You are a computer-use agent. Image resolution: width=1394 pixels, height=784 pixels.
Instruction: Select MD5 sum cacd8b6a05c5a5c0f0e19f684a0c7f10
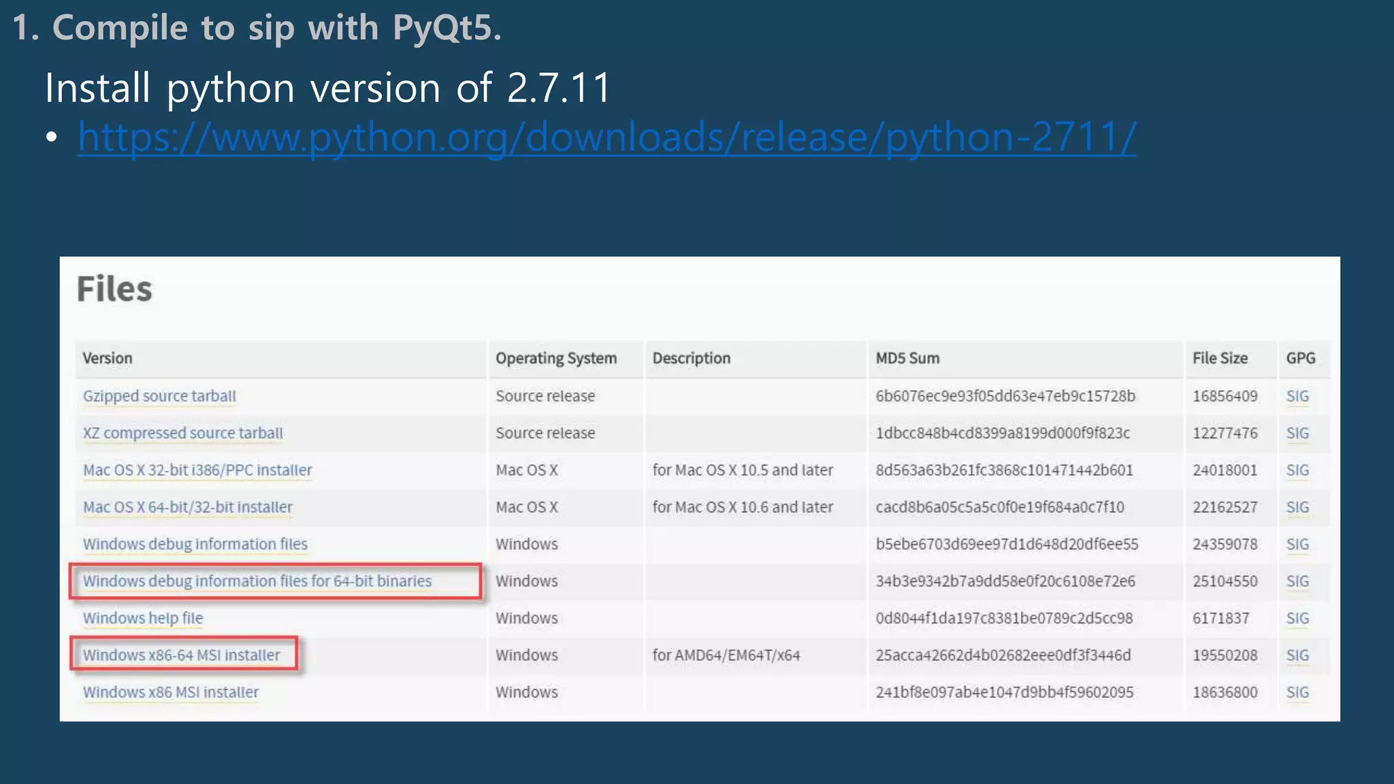tap(1000, 507)
